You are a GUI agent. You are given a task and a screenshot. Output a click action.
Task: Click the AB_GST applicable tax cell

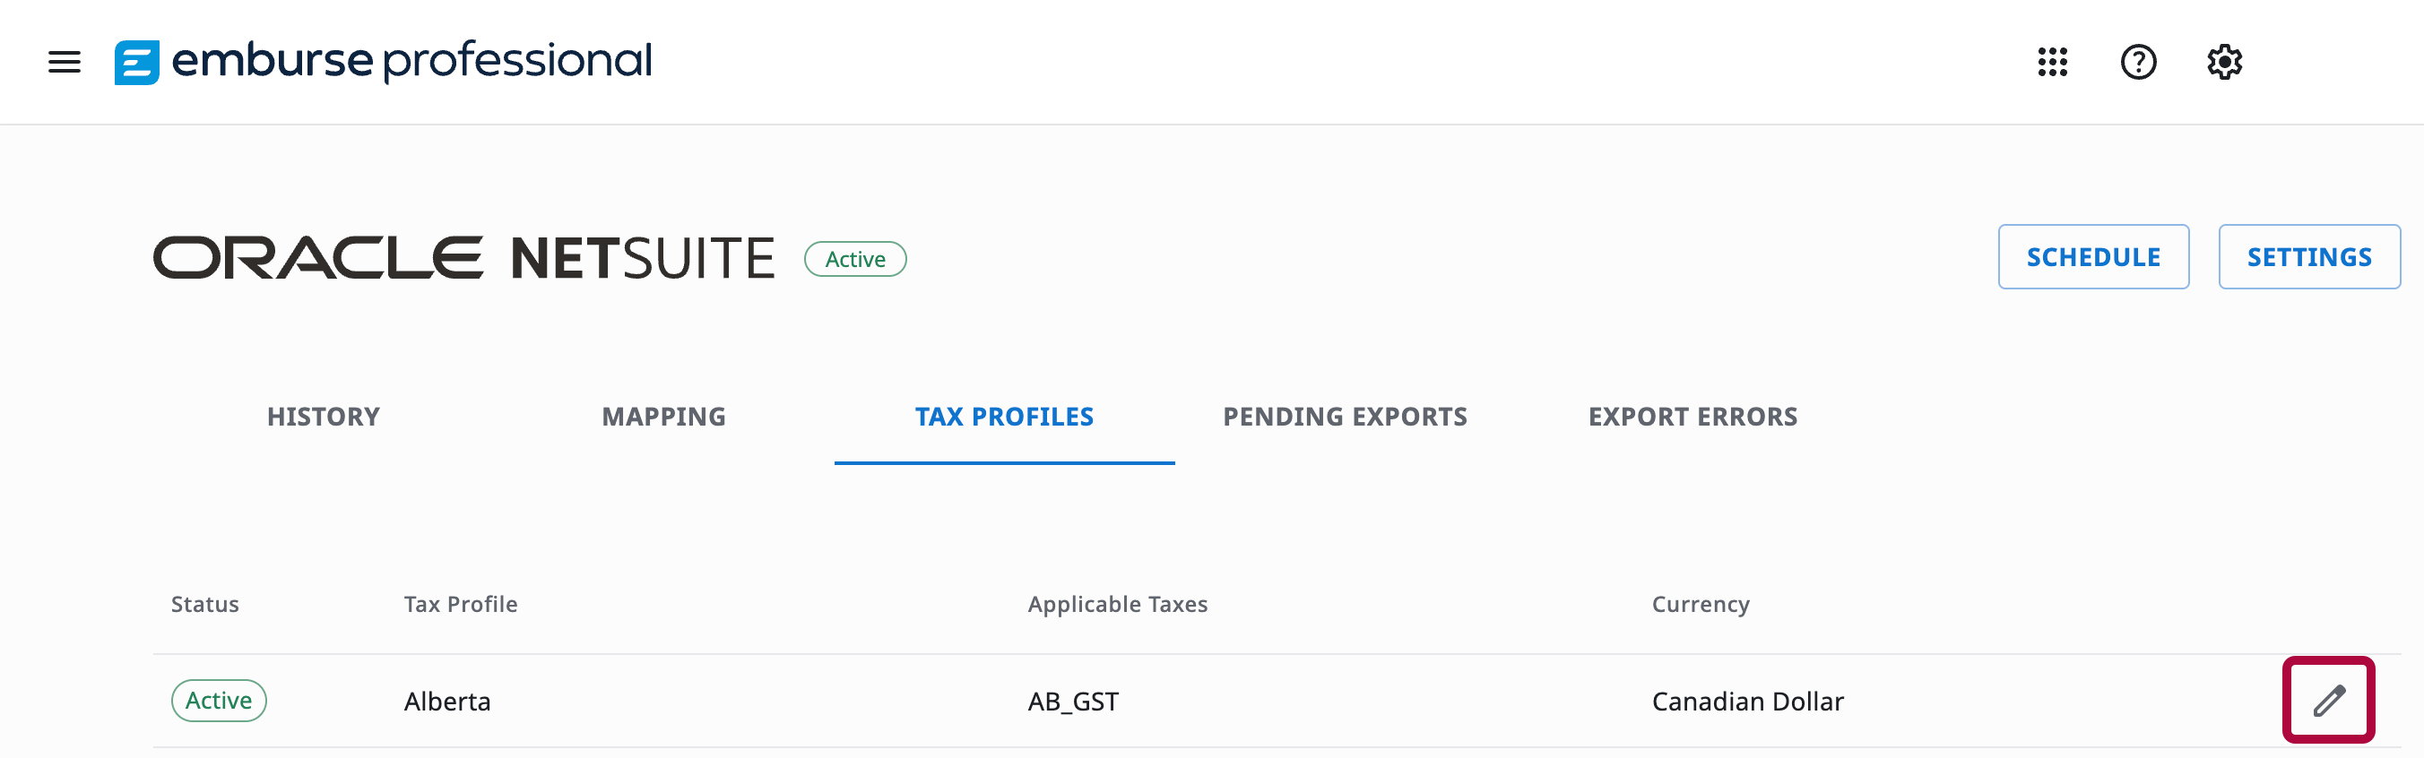tap(1073, 702)
